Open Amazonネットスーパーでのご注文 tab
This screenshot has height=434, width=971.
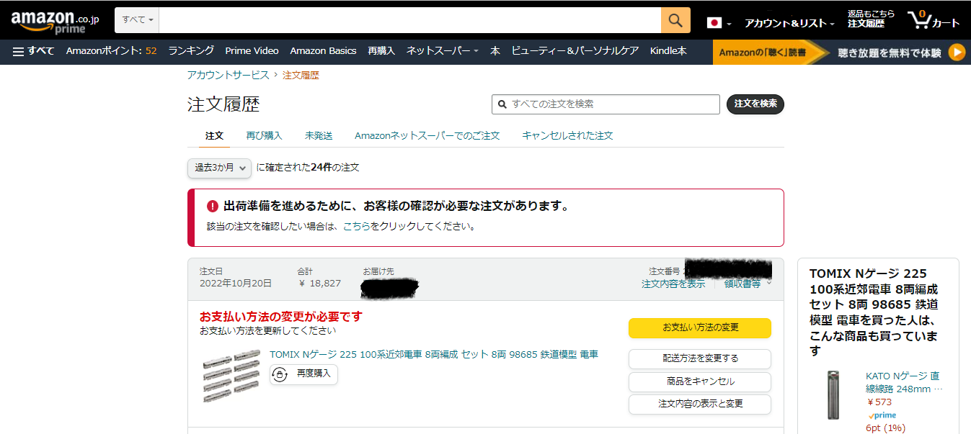pos(427,135)
